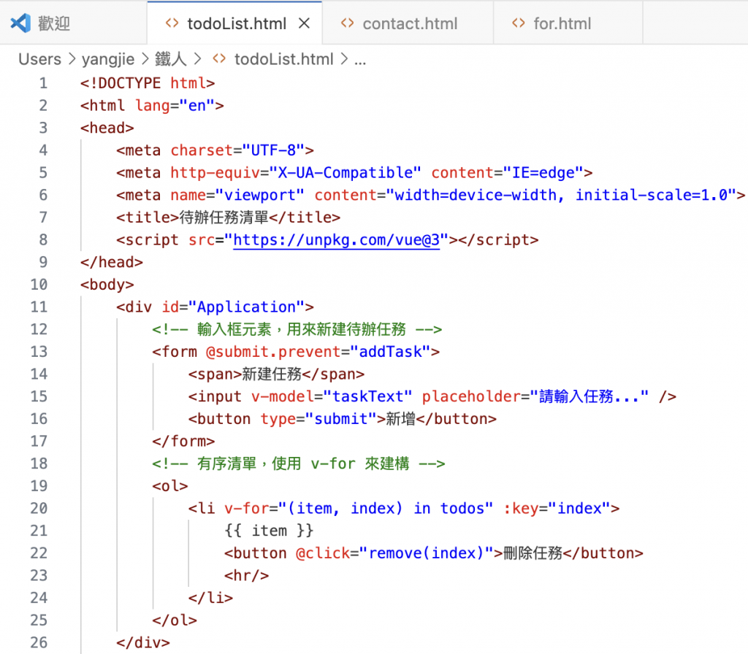The width and height of the screenshot is (748, 654).
Task: Click the "X-UA-Compatible" value on line 5
Action: tap(346, 172)
